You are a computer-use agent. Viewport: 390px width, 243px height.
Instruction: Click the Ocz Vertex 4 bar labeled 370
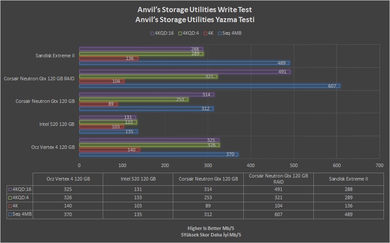[x=158, y=154]
